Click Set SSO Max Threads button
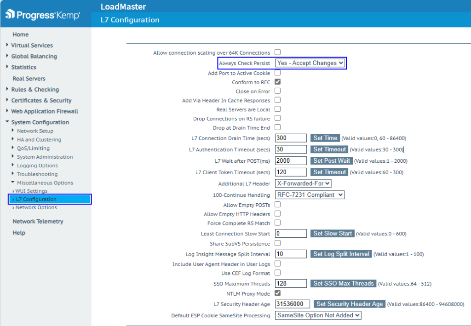 pyautogui.click(x=343, y=283)
